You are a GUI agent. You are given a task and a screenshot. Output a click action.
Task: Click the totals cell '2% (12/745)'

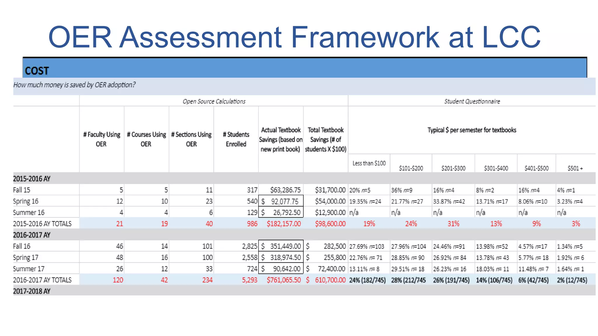click(x=572, y=280)
